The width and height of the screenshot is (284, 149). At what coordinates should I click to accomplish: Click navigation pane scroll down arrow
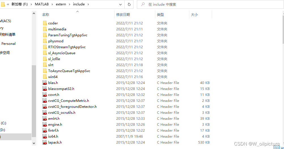34,143
